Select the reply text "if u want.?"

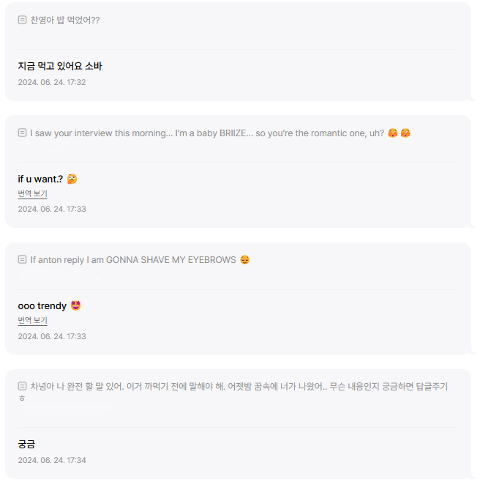(41, 179)
